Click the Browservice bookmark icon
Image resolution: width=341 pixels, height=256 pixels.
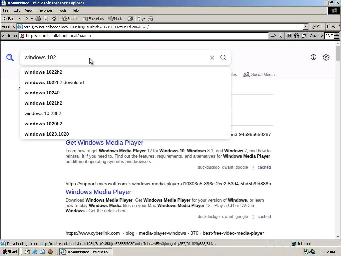(x=280, y=36)
